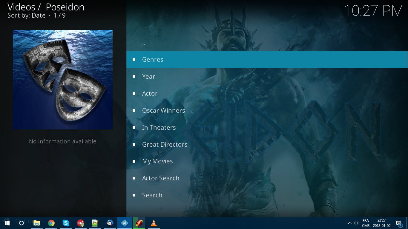Open the Action Center notifications icon
408x229 pixels.
(398, 223)
